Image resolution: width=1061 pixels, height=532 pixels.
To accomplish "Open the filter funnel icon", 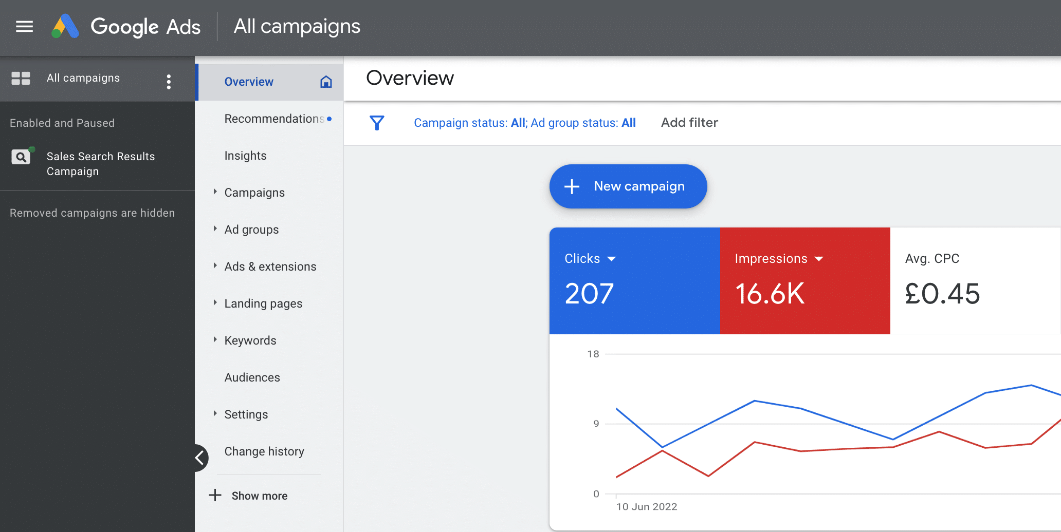I will pos(377,123).
